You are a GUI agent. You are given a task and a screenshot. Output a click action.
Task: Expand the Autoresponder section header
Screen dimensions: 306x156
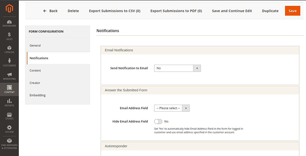(200, 146)
